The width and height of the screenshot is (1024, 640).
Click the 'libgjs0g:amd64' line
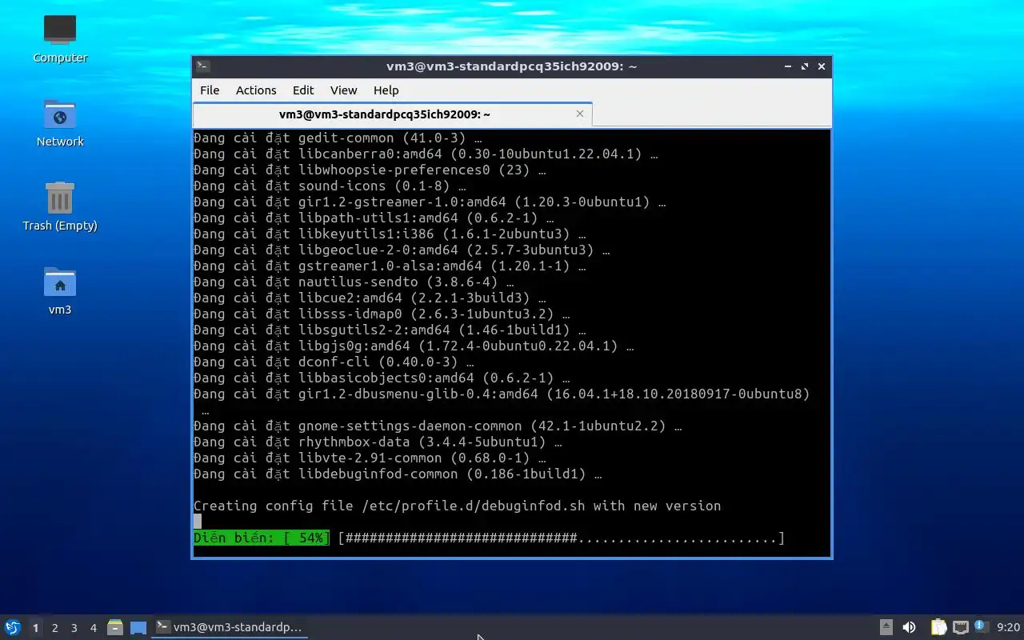coord(414,346)
